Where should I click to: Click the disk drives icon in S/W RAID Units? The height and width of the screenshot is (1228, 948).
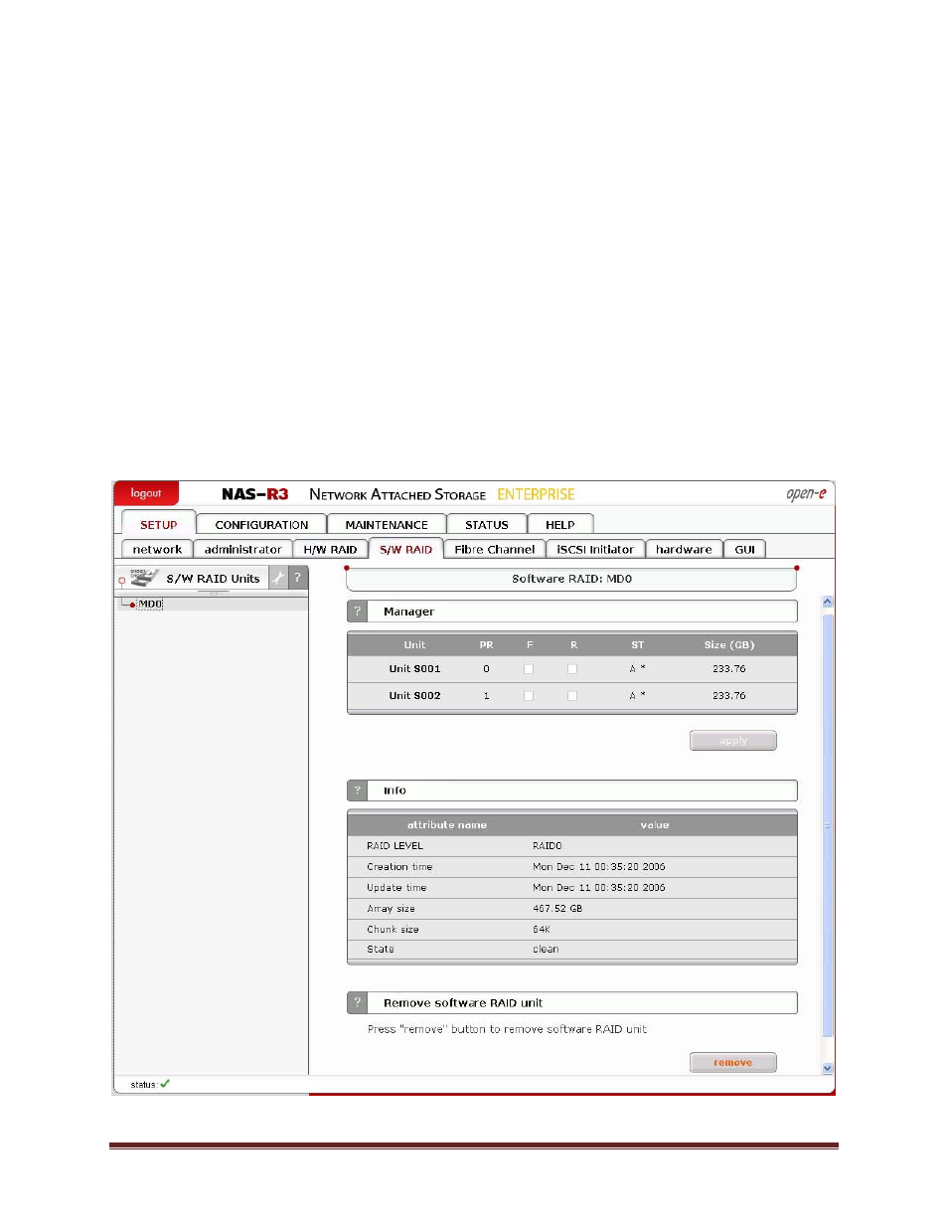144,578
